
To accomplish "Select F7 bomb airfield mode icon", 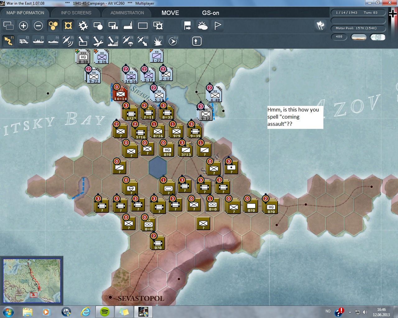I will click(98, 41).
